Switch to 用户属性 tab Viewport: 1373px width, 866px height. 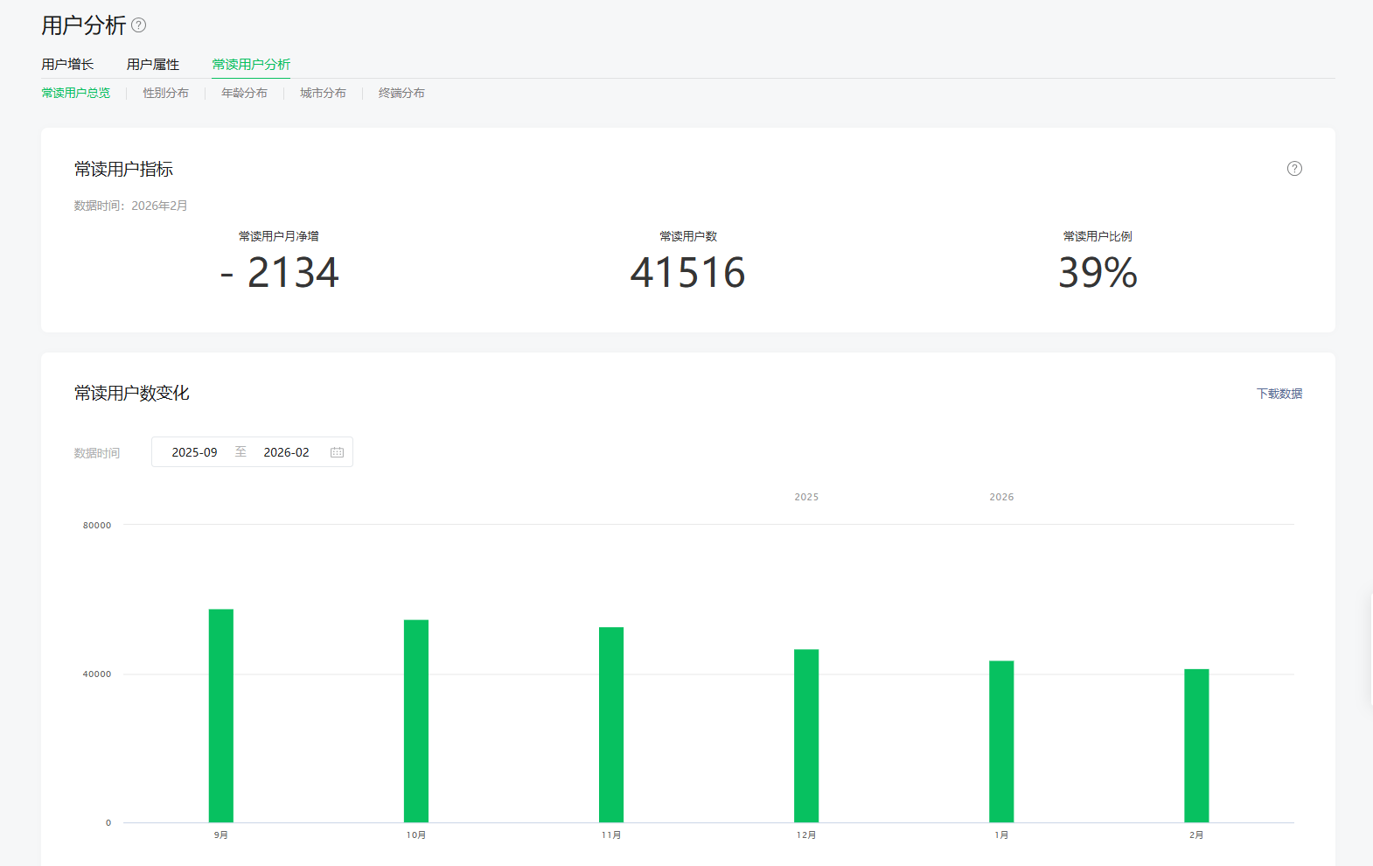pos(152,64)
